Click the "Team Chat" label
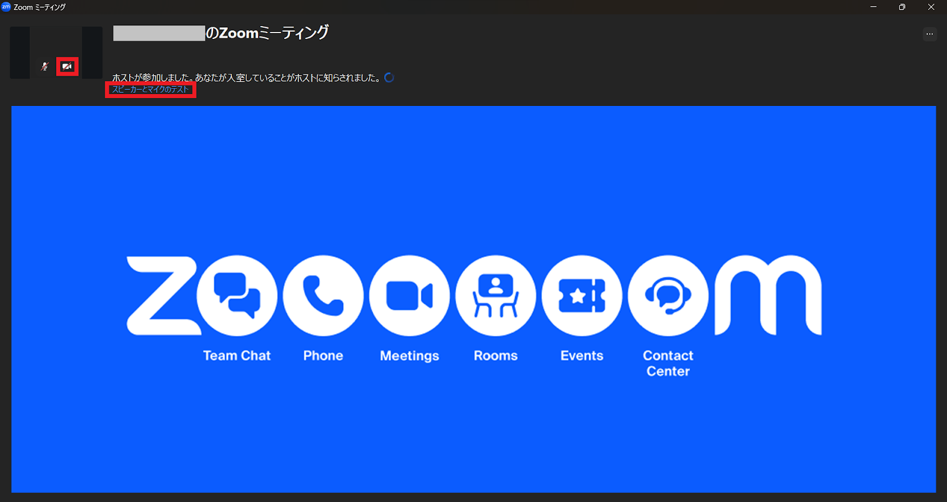The image size is (947, 502). coord(237,355)
